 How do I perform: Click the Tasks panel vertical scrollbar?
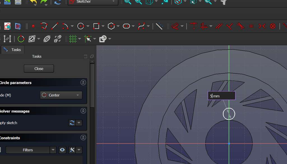tap(92, 85)
